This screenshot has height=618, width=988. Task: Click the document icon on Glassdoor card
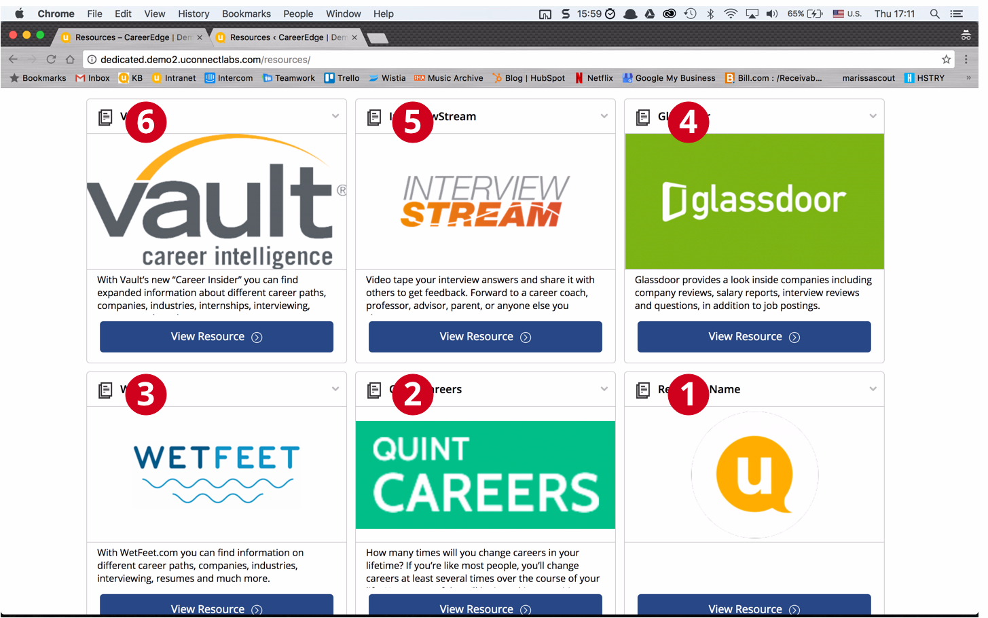point(642,117)
